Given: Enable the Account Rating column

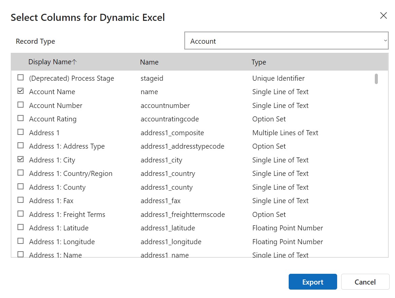Looking at the screenshot, I should pos(20,119).
